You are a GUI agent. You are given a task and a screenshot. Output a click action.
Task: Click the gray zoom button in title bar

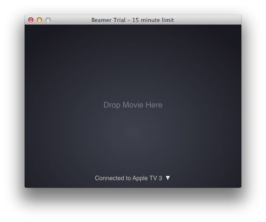48,20
